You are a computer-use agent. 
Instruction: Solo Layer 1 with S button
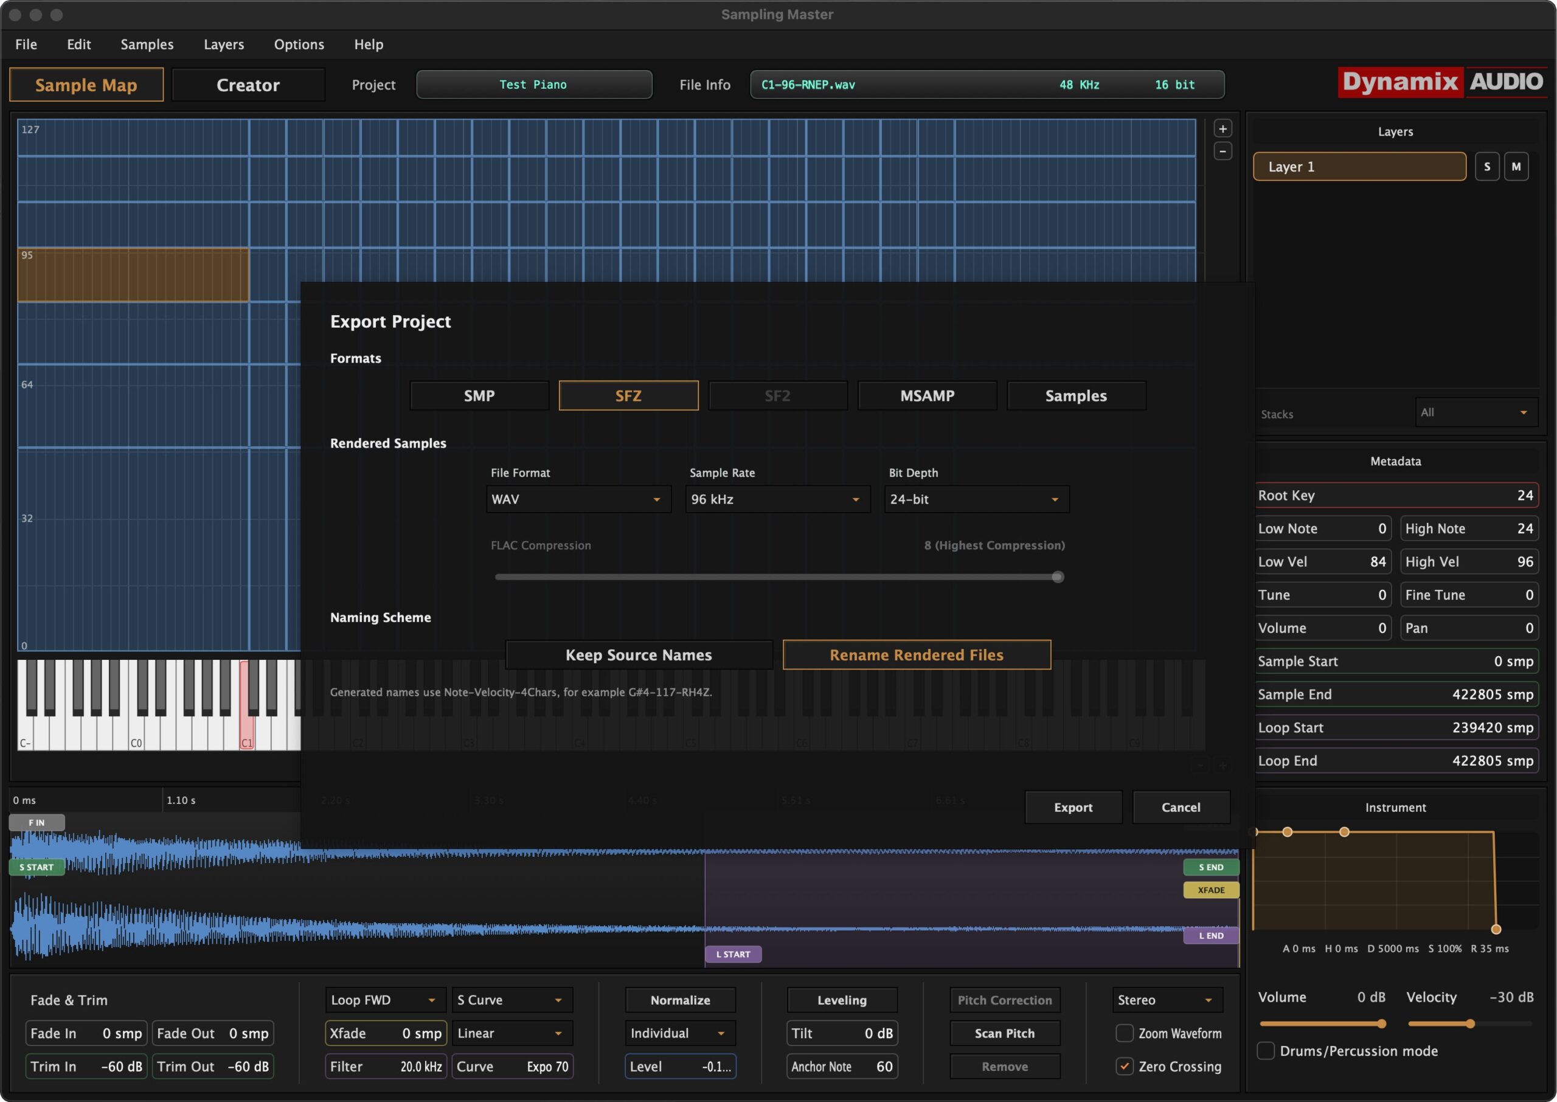pos(1486,167)
